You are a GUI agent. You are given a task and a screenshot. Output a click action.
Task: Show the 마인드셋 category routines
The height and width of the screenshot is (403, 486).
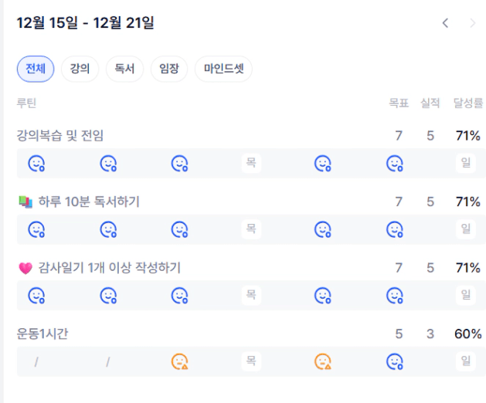tap(223, 69)
